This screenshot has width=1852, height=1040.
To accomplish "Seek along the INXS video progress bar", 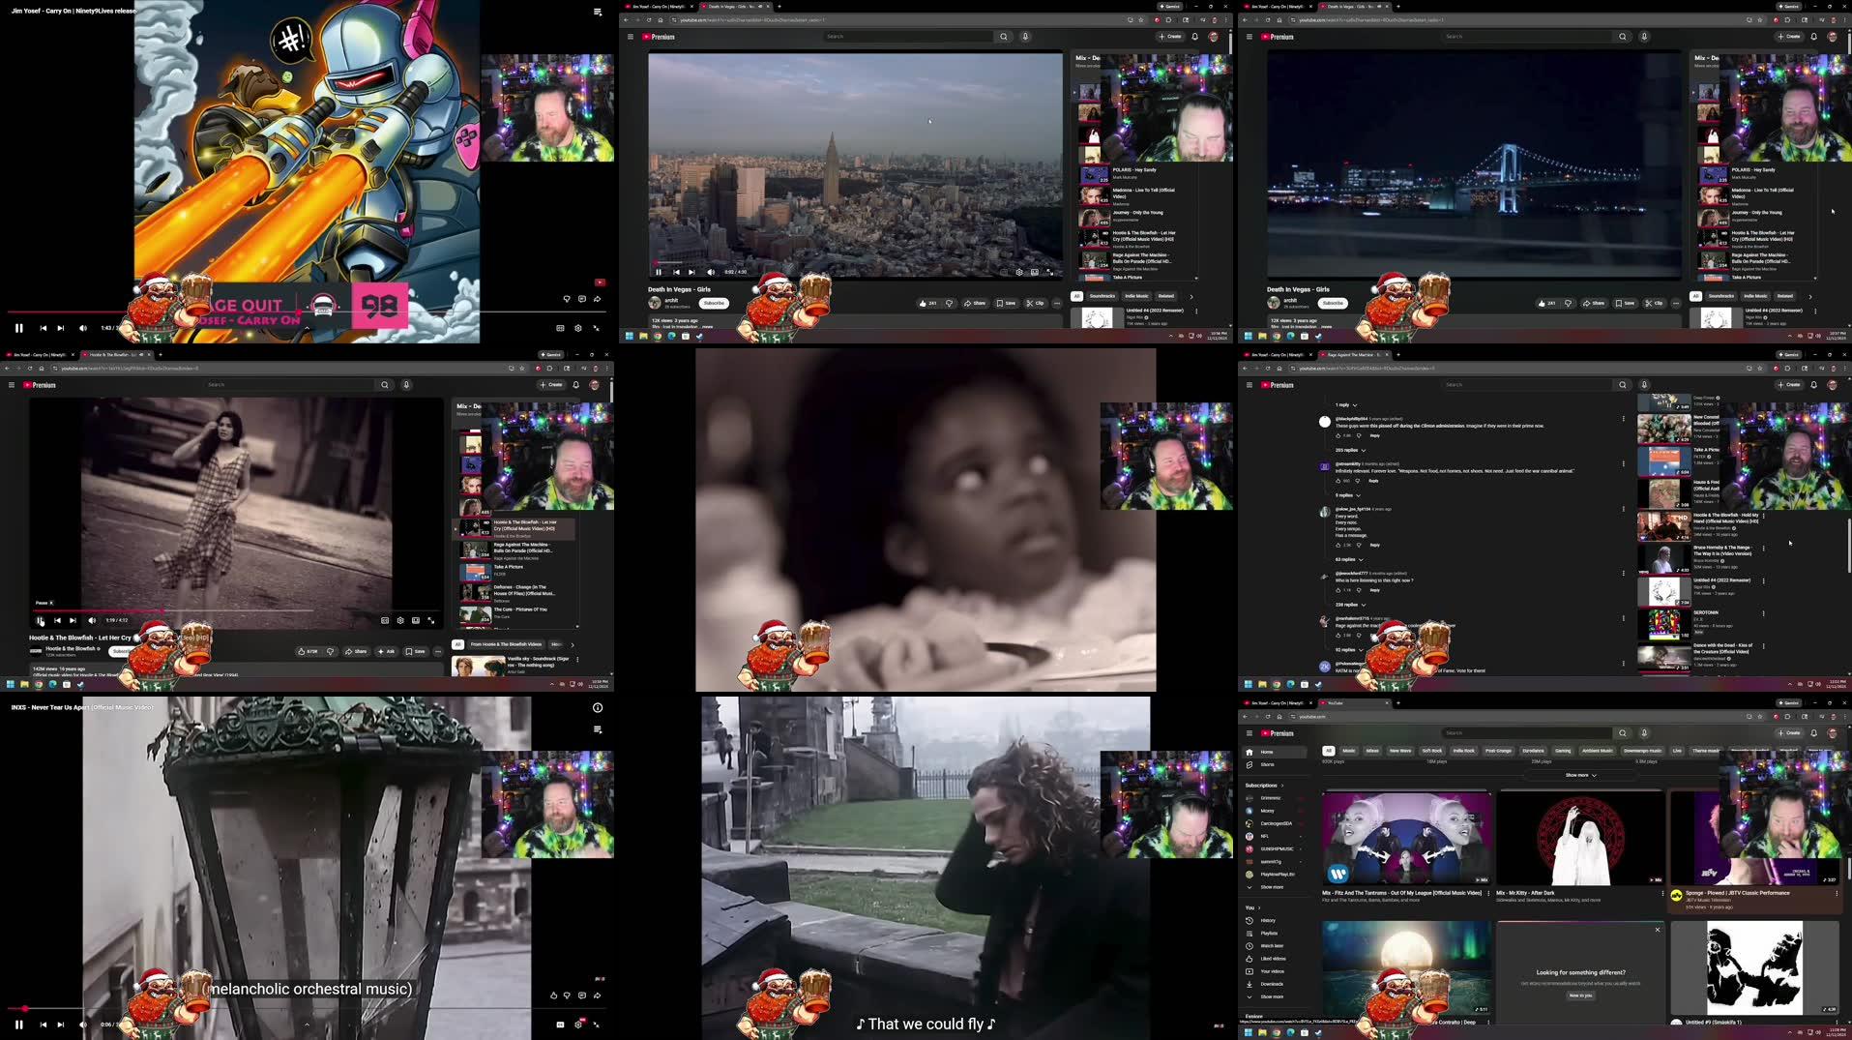I will click(x=290, y=1007).
